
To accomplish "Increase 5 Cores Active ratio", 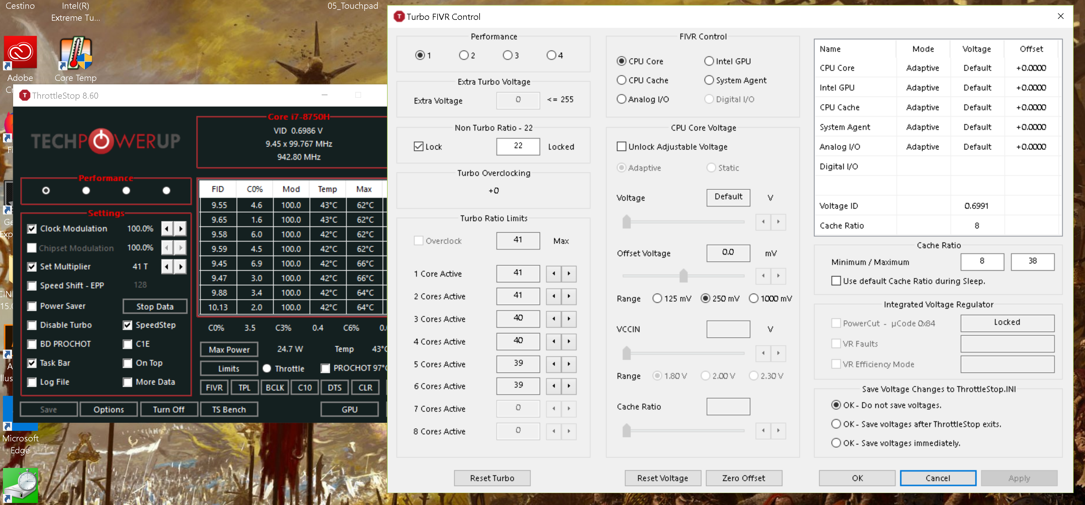I will (569, 364).
